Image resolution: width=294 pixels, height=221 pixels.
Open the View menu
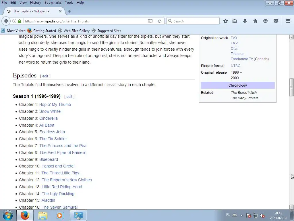point(23,3)
